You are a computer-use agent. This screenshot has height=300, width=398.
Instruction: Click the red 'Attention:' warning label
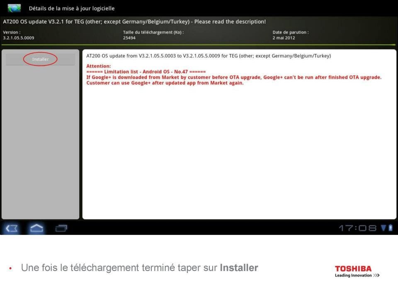[x=98, y=66]
